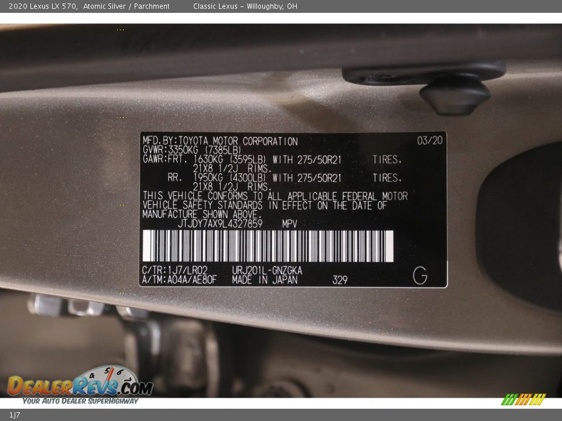Click the 2020 Lexus LX 570 title text

[43, 6]
